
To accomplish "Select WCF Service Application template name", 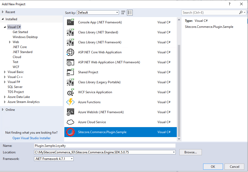I will pos(95,92).
